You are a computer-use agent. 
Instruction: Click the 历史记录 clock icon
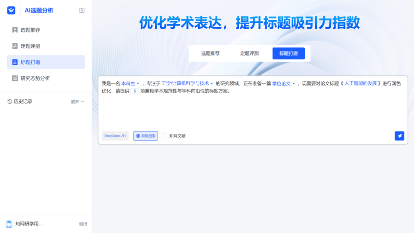tap(10, 102)
